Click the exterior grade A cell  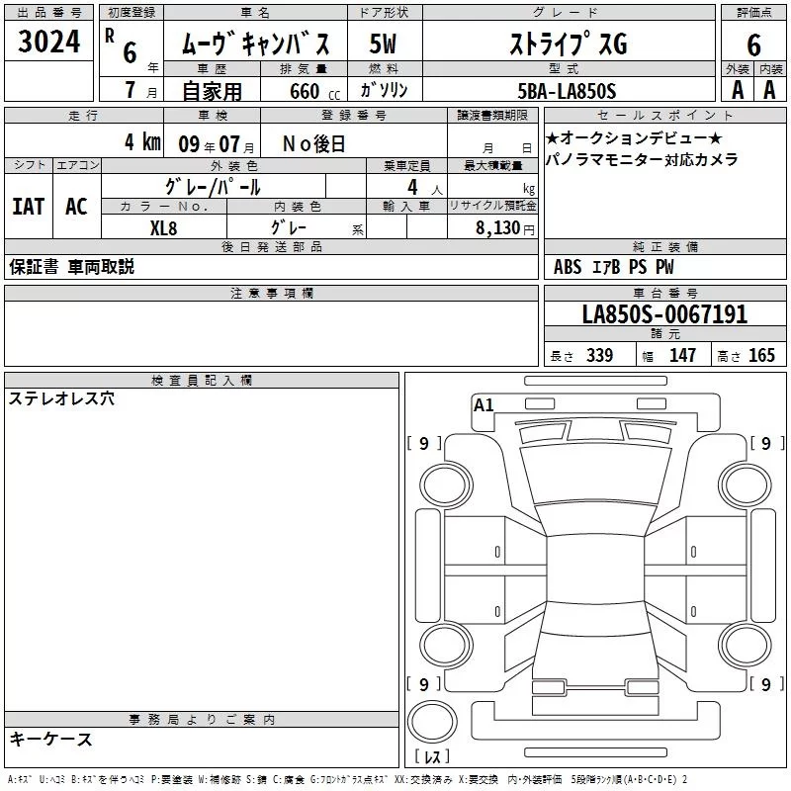(738, 90)
